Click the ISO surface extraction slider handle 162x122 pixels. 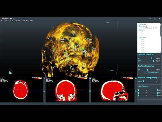click(147, 70)
